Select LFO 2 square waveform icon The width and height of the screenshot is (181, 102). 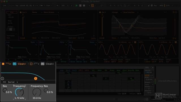162,57
